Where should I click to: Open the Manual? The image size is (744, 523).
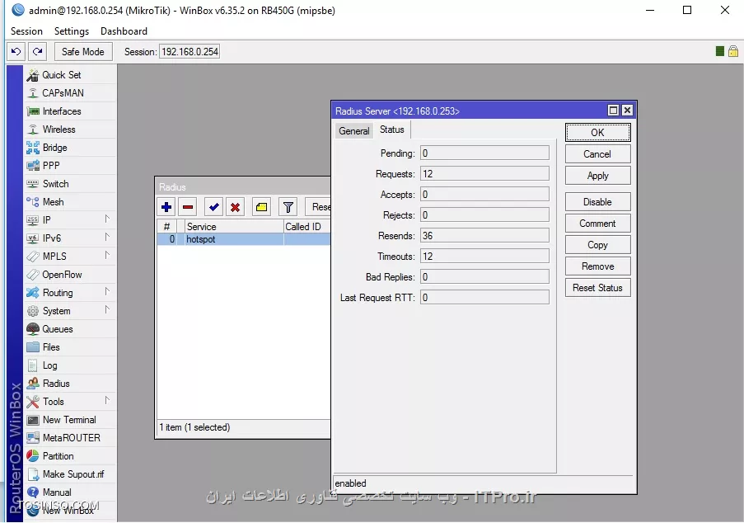69,492
